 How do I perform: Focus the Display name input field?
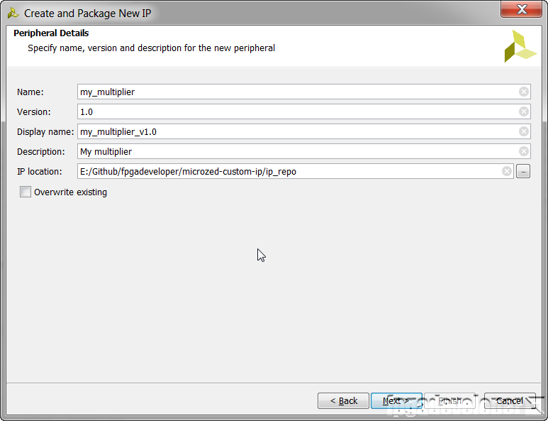pyautogui.click(x=303, y=131)
